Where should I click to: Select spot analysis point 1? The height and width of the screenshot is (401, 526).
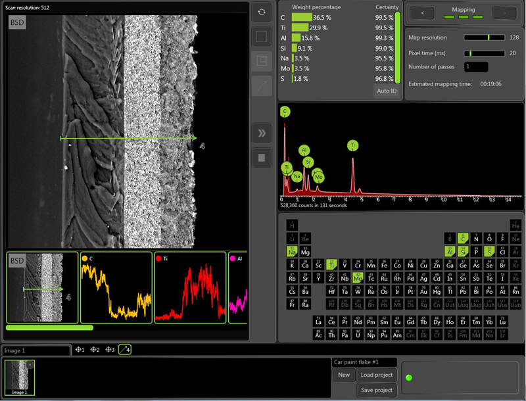pyautogui.click(x=80, y=350)
